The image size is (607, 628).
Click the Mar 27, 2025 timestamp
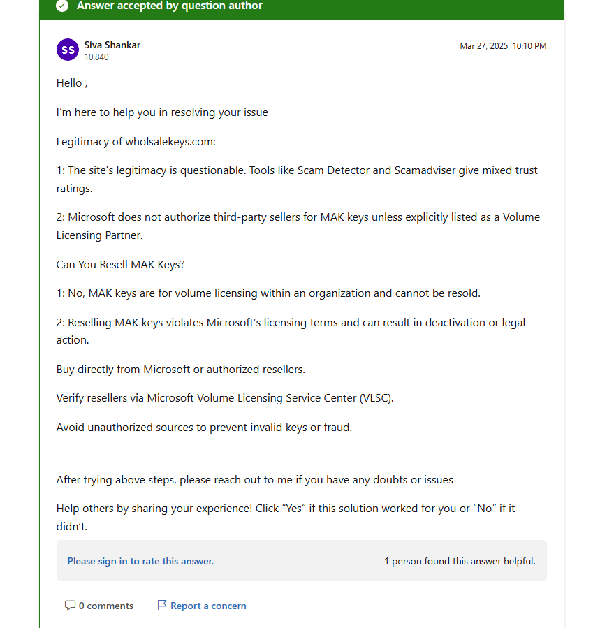pyautogui.click(x=503, y=46)
